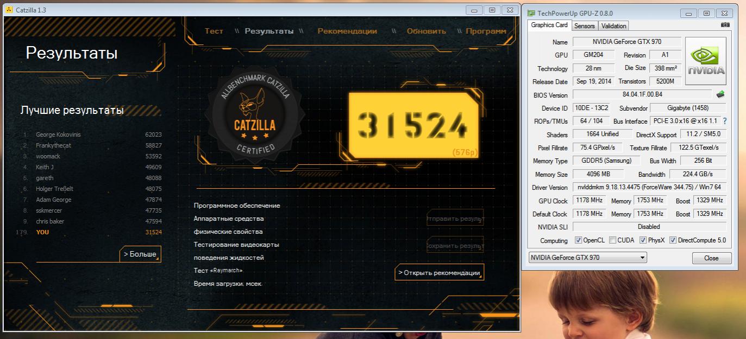Click the NVIDIA logo in GPU-Z
The image size is (746, 339).
[x=706, y=61]
